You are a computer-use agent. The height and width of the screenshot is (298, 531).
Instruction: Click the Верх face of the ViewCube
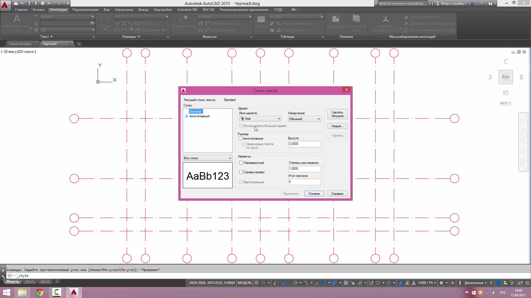506,77
